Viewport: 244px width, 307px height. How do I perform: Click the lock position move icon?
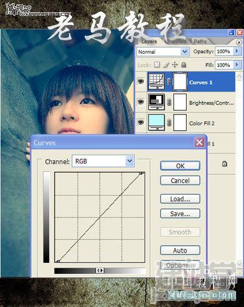(174, 65)
